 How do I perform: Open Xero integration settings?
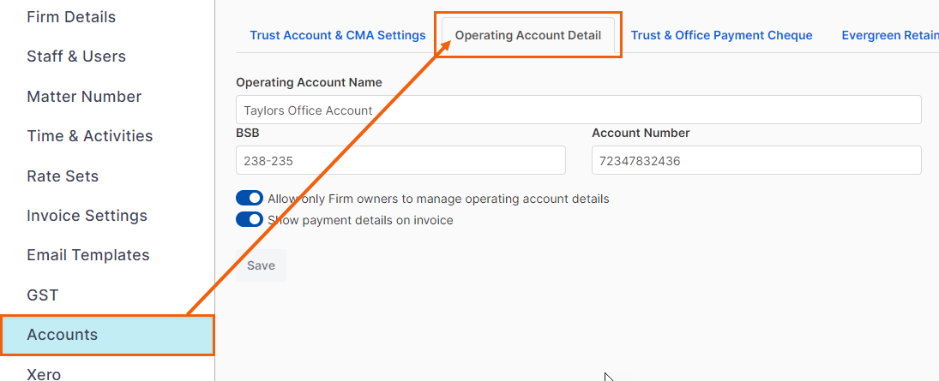point(44,374)
